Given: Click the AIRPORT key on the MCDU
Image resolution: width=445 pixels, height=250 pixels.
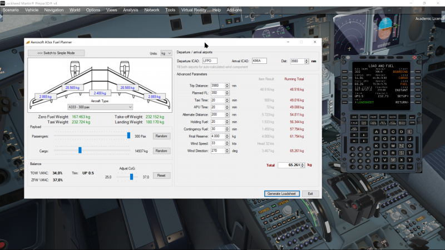Looking at the screenshot, I should click(354, 129).
